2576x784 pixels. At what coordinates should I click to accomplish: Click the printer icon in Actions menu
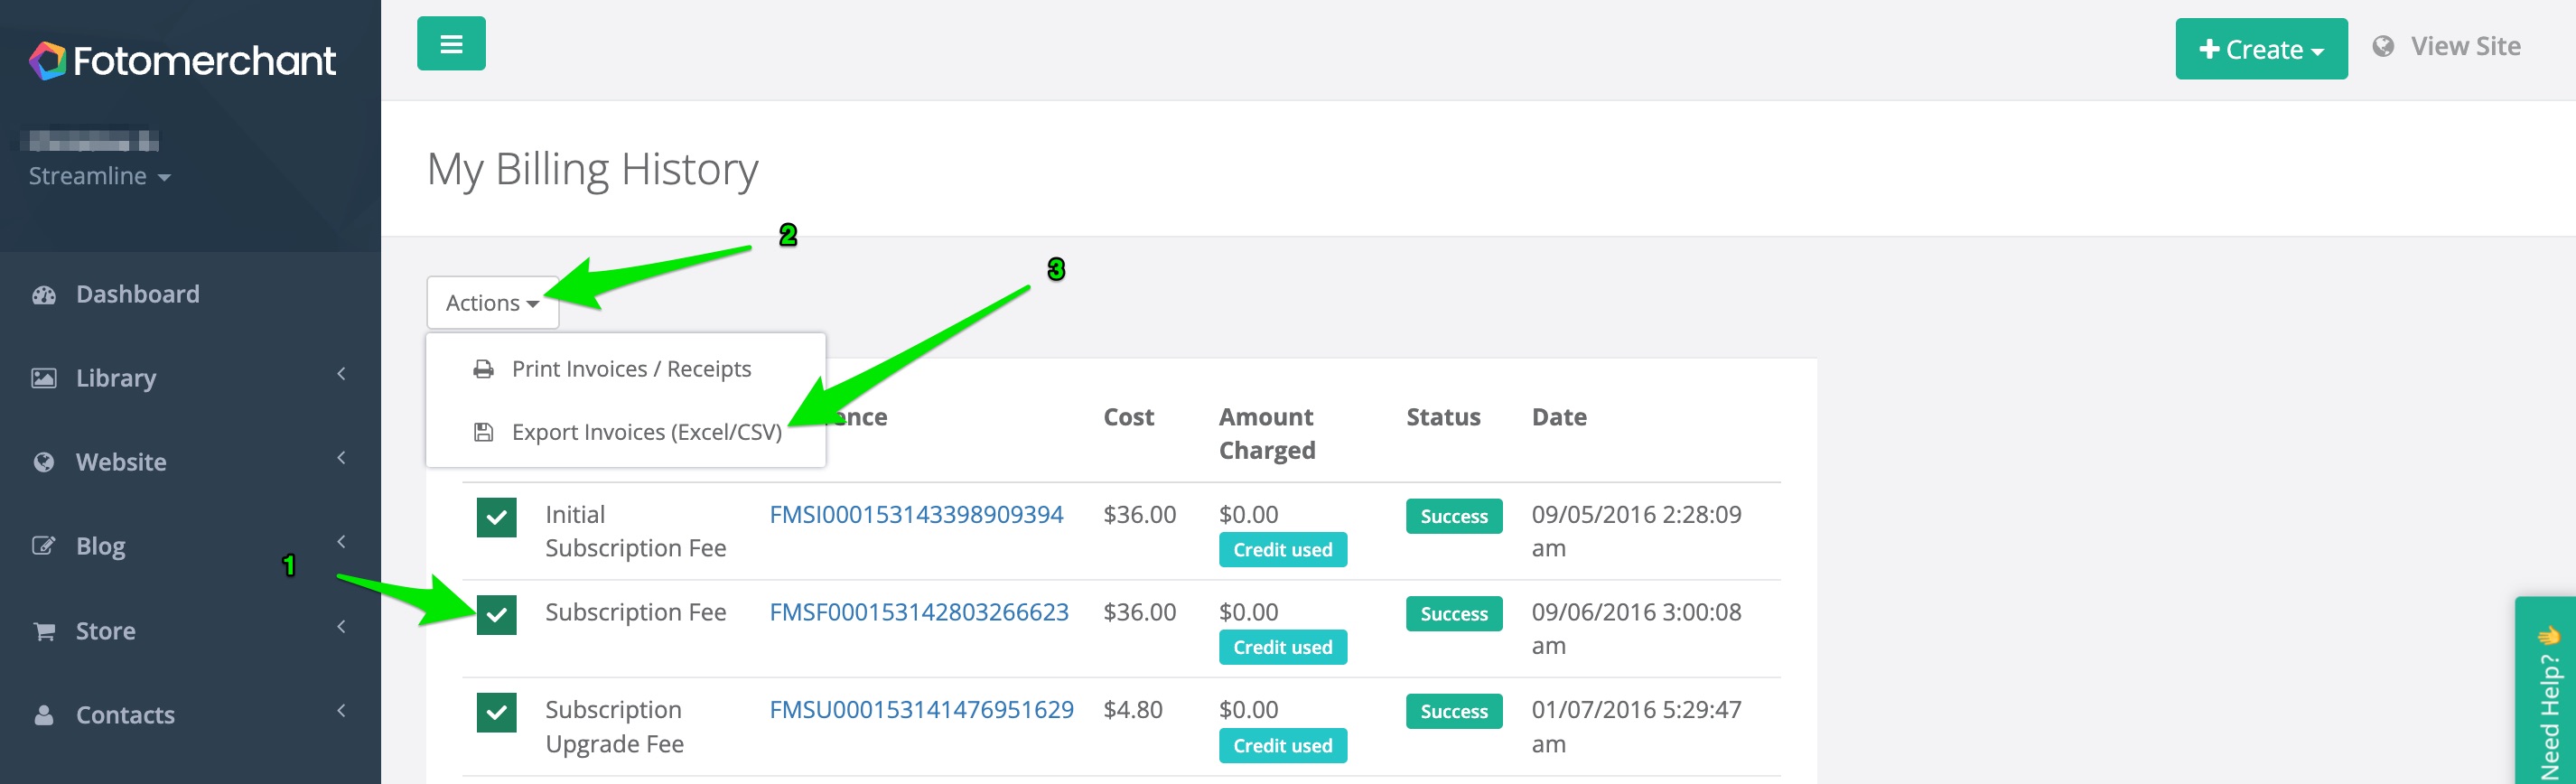click(x=484, y=369)
